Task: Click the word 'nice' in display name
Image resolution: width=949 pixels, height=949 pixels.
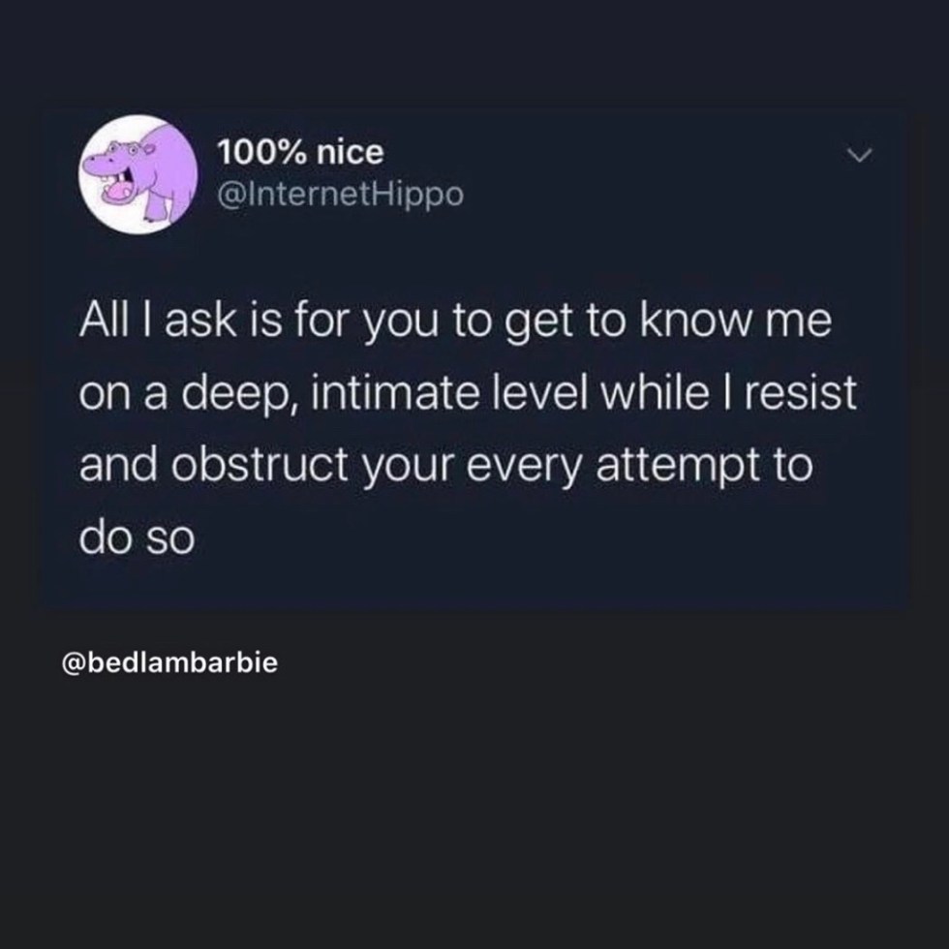Action: pyautogui.click(x=350, y=152)
